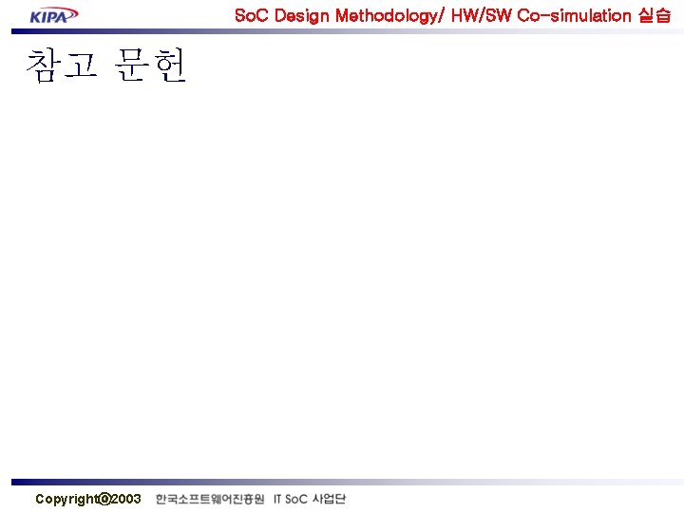684x513 pixels.
Task: Select the footer text '한국소프트웨어진흥원'
Action: click(210, 499)
